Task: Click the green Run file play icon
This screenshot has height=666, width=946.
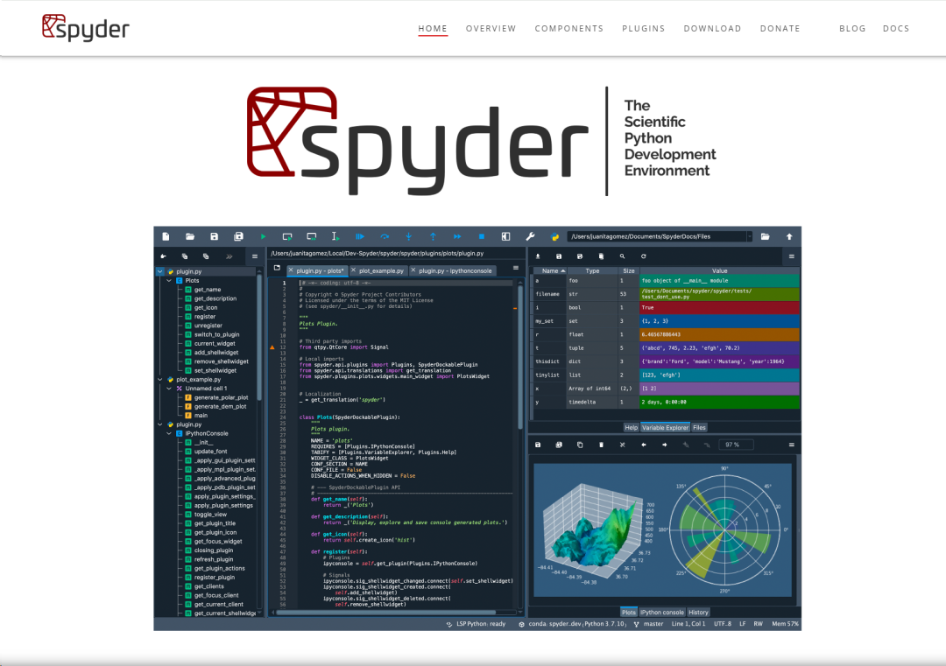Action: (263, 237)
